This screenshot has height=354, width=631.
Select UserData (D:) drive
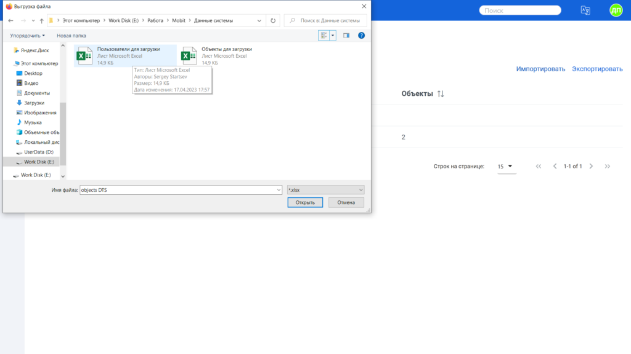pyautogui.click(x=35, y=152)
